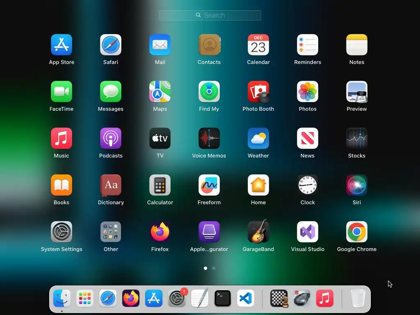420x315 pixels.
Task: Open Stocks
Action: [x=357, y=138]
